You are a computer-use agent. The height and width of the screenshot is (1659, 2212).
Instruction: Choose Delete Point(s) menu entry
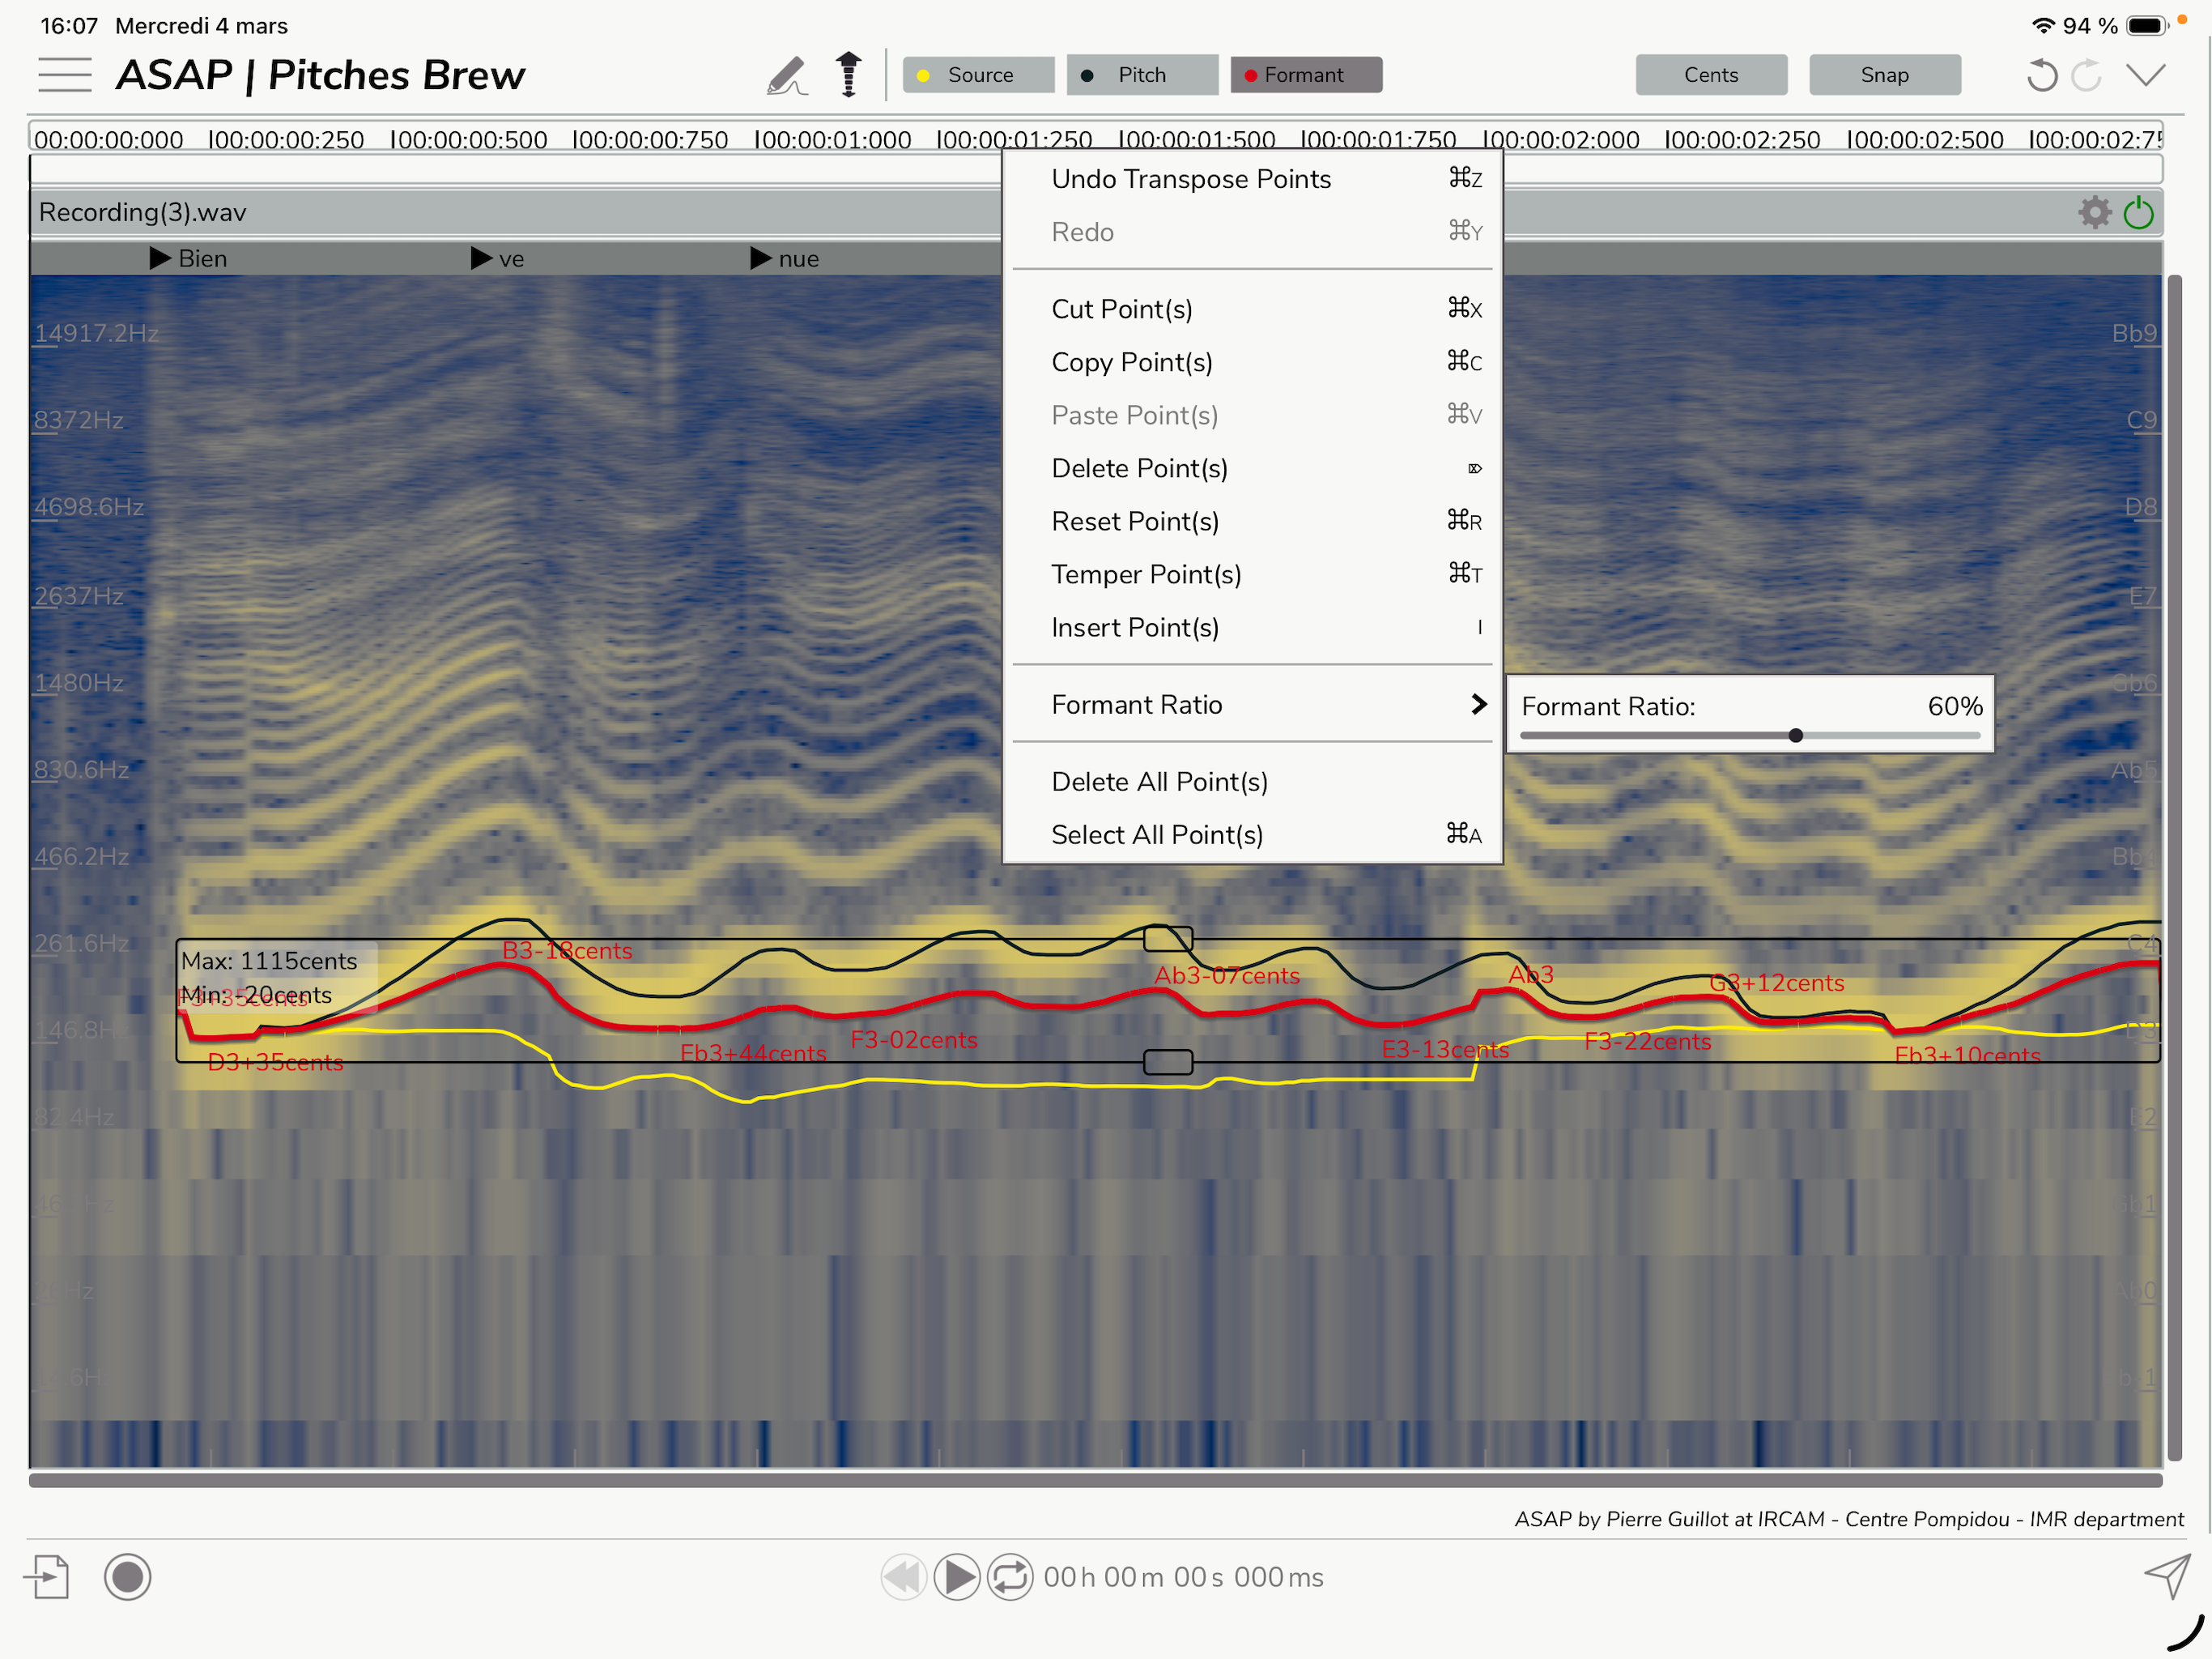pyautogui.click(x=1252, y=468)
